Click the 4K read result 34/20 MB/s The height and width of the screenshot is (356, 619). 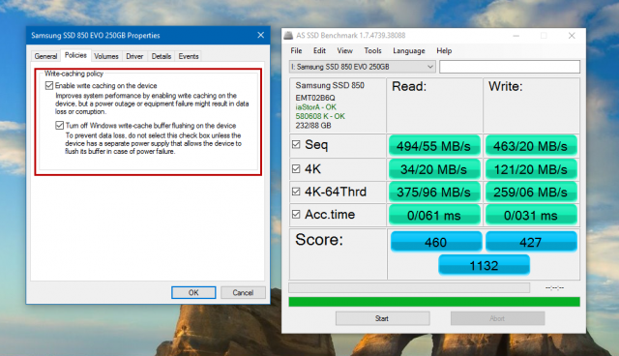[434, 169]
